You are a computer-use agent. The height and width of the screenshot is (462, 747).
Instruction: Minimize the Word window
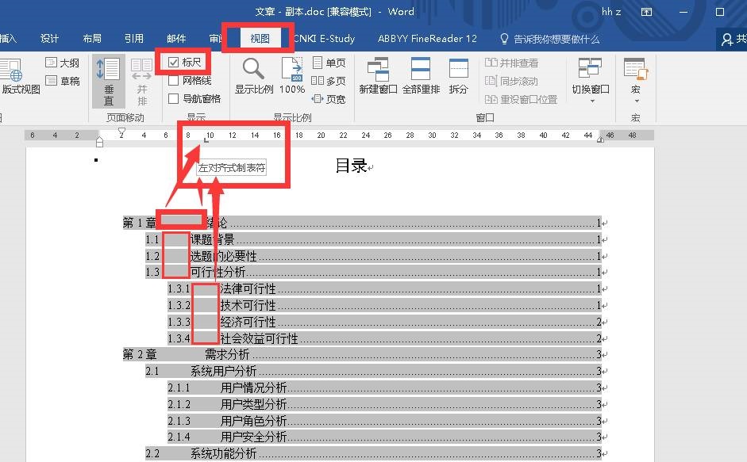tap(683, 11)
